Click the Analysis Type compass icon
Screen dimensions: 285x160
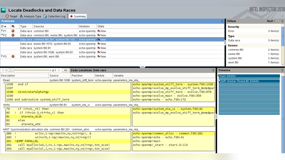point(21,16)
